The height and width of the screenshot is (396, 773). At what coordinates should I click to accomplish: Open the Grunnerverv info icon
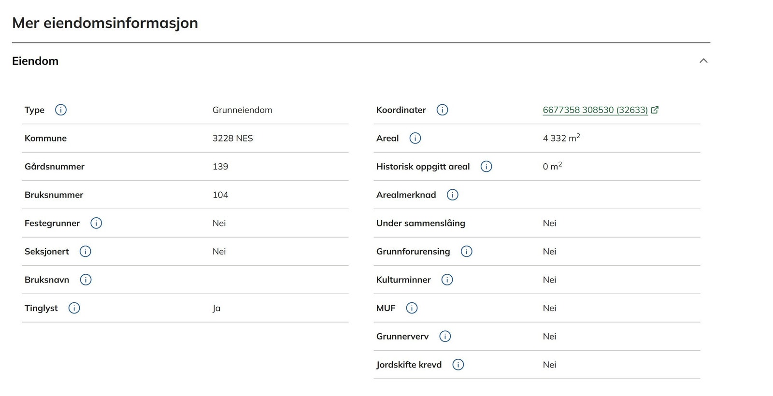pyautogui.click(x=445, y=337)
